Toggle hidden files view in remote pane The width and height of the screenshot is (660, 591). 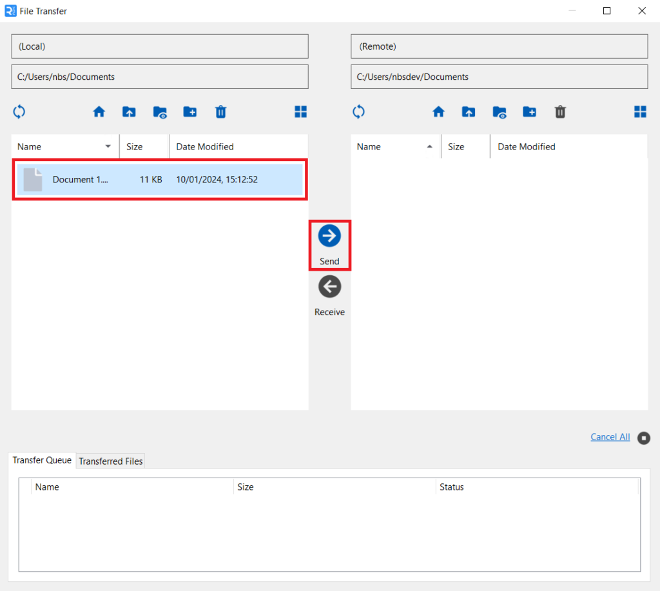click(x=500, y=112)
